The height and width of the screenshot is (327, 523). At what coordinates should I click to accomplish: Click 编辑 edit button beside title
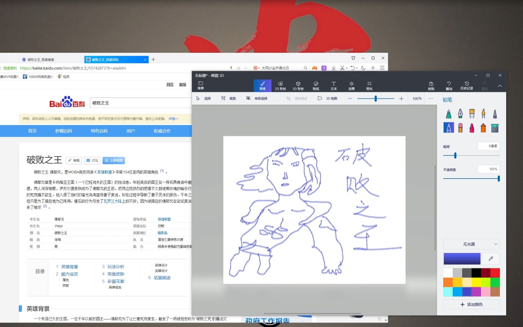pyautogui.click(x=74, y=160)
